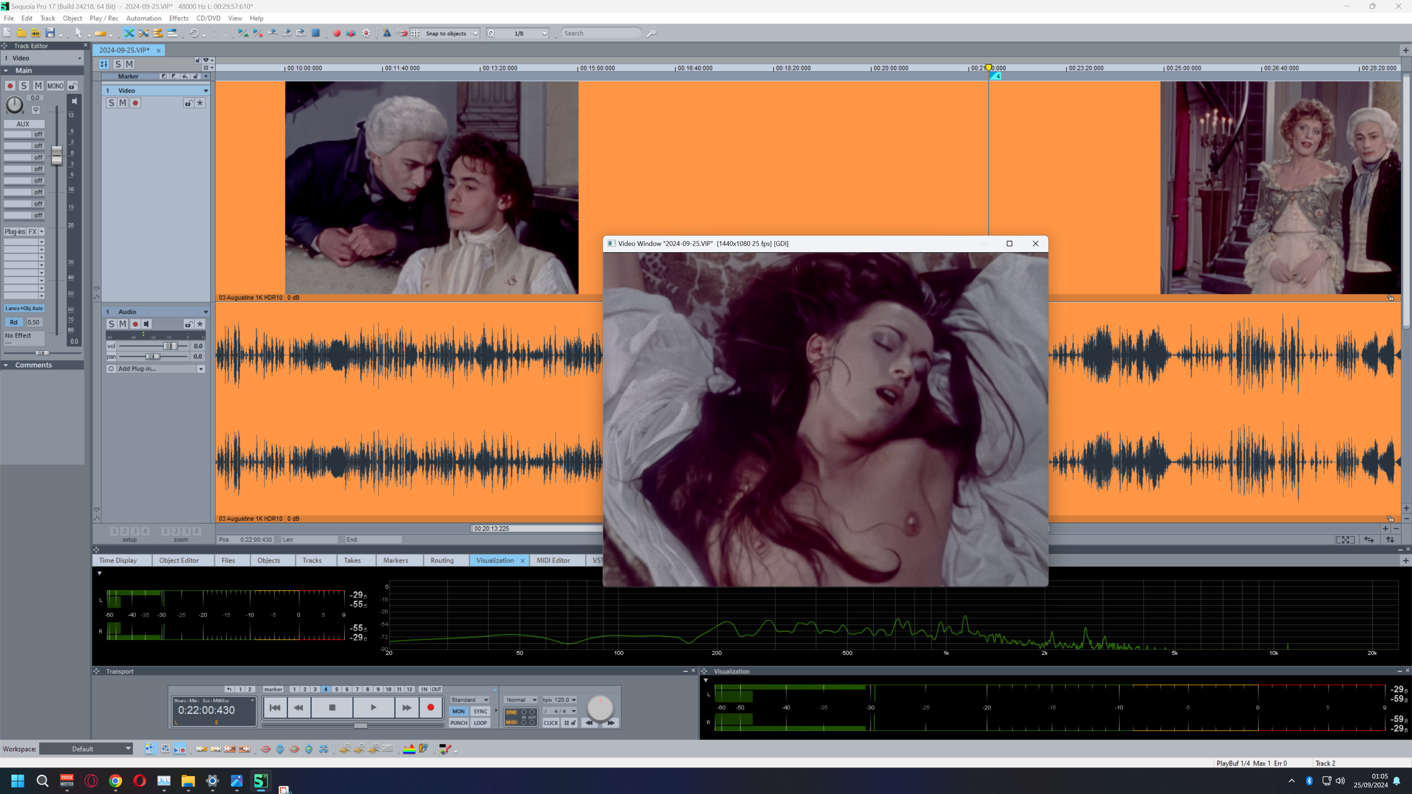
Task: Click the zoom out waveform icon
Action: [359, 748]
